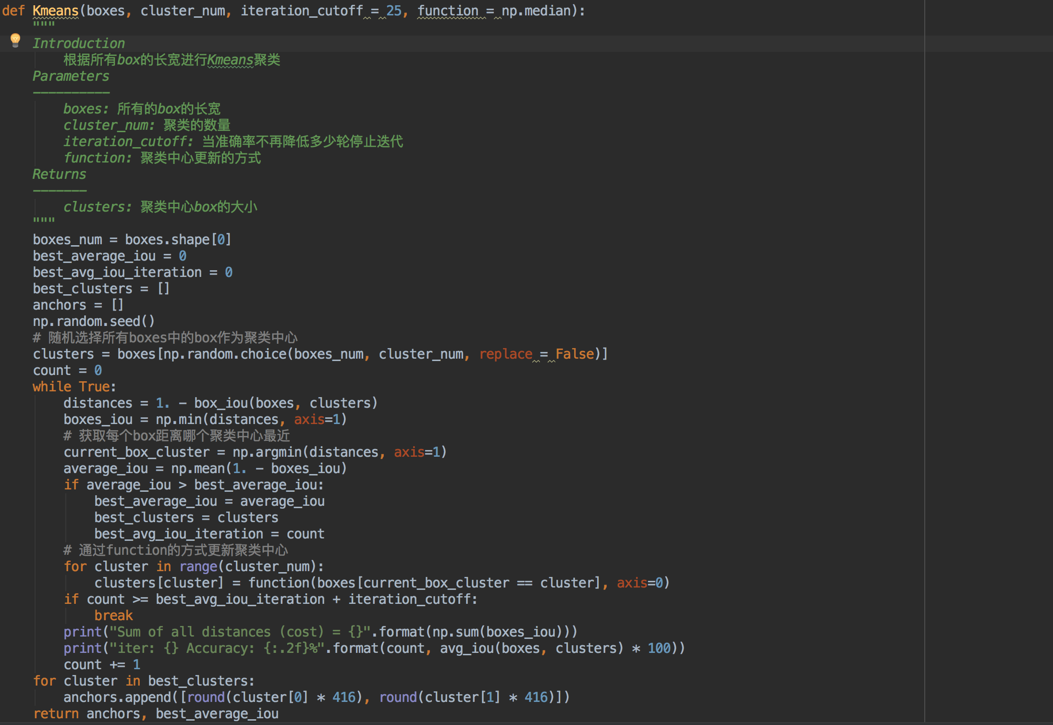Click the 'Sum of all distances' print string
Screen dimensions: 1053x725
point(240,632)
